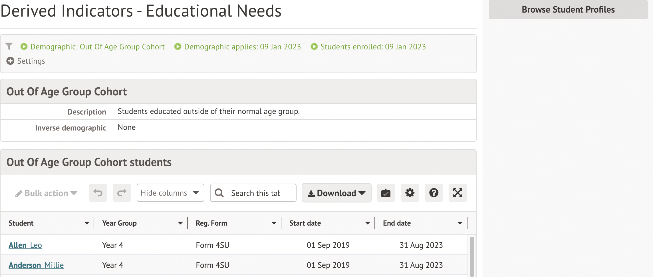This screenshot has width=653, height=277.
Task: Open Start date column dropdown arrow
Action: point(368,223)
